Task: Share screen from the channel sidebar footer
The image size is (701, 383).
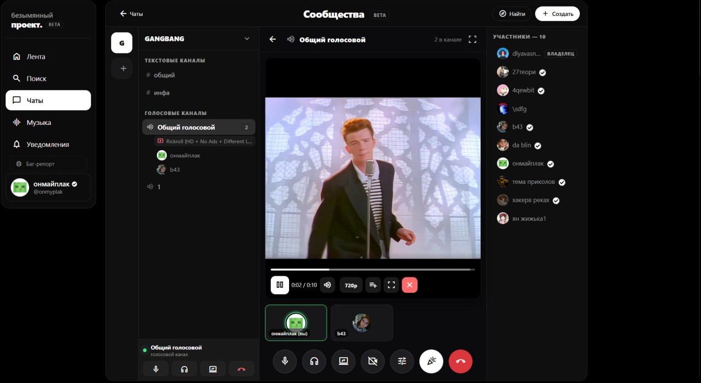Action: [213, 369]
